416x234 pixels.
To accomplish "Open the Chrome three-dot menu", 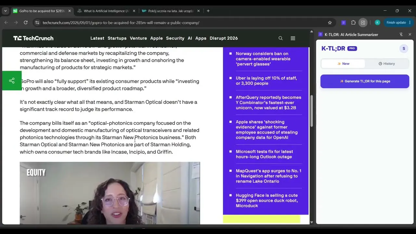I will pos(410,22).
